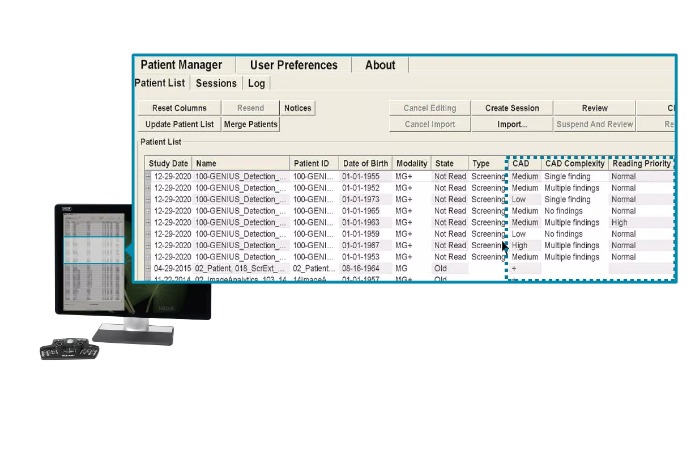Open the Patient Manager menu
This screenshot has height=459, width=691.
point(182,65)
